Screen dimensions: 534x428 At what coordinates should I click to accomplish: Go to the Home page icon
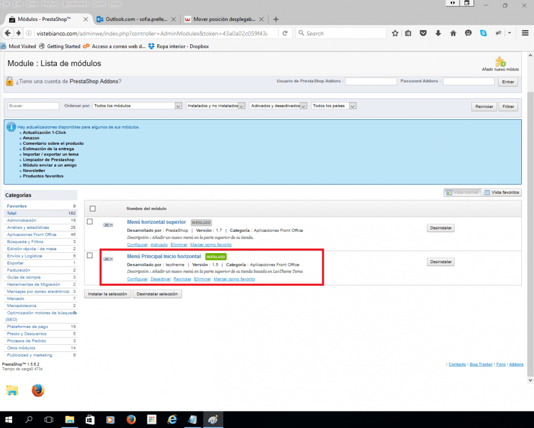click(453, 33)
